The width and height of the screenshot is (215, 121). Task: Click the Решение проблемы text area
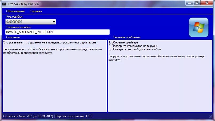[x=160, y=76]
